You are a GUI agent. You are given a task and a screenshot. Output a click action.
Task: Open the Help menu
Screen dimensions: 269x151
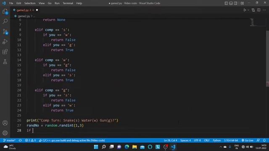[79, 3]
